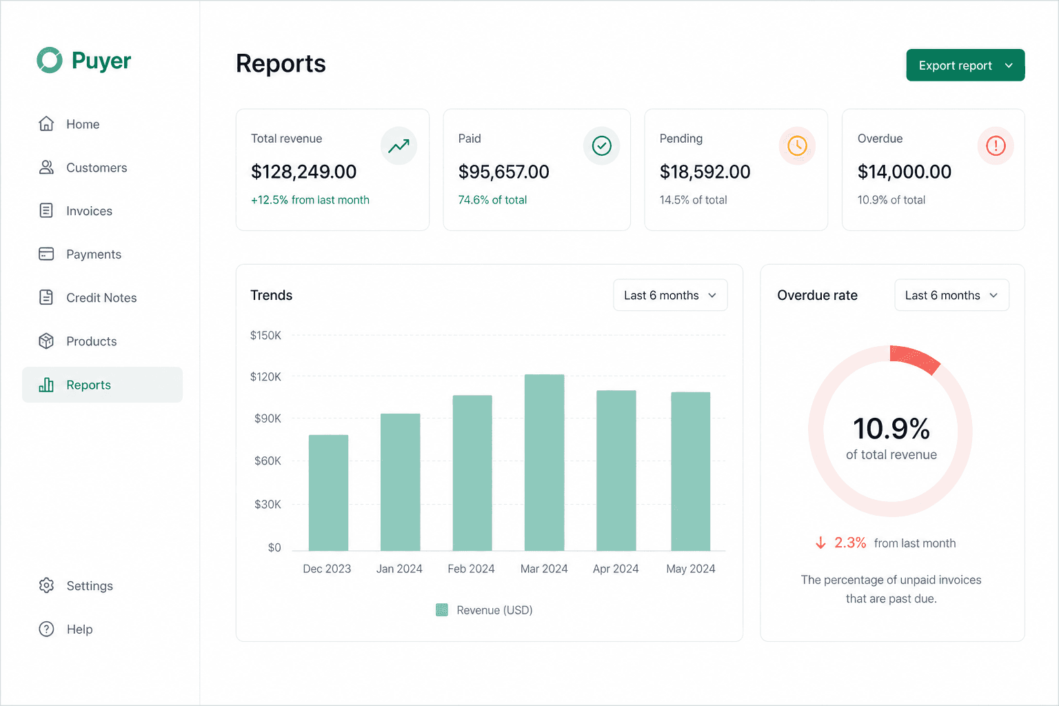Image resolution: width=1059 pixels, height=706 pixels.
Task: Click the $128,249.00 total revenue value
Action: pos(304,172)
